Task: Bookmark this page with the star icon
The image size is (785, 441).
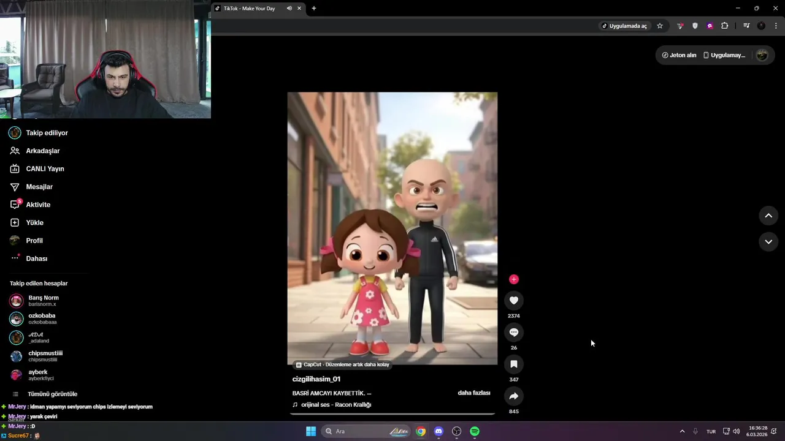Action: pos(660,26)
